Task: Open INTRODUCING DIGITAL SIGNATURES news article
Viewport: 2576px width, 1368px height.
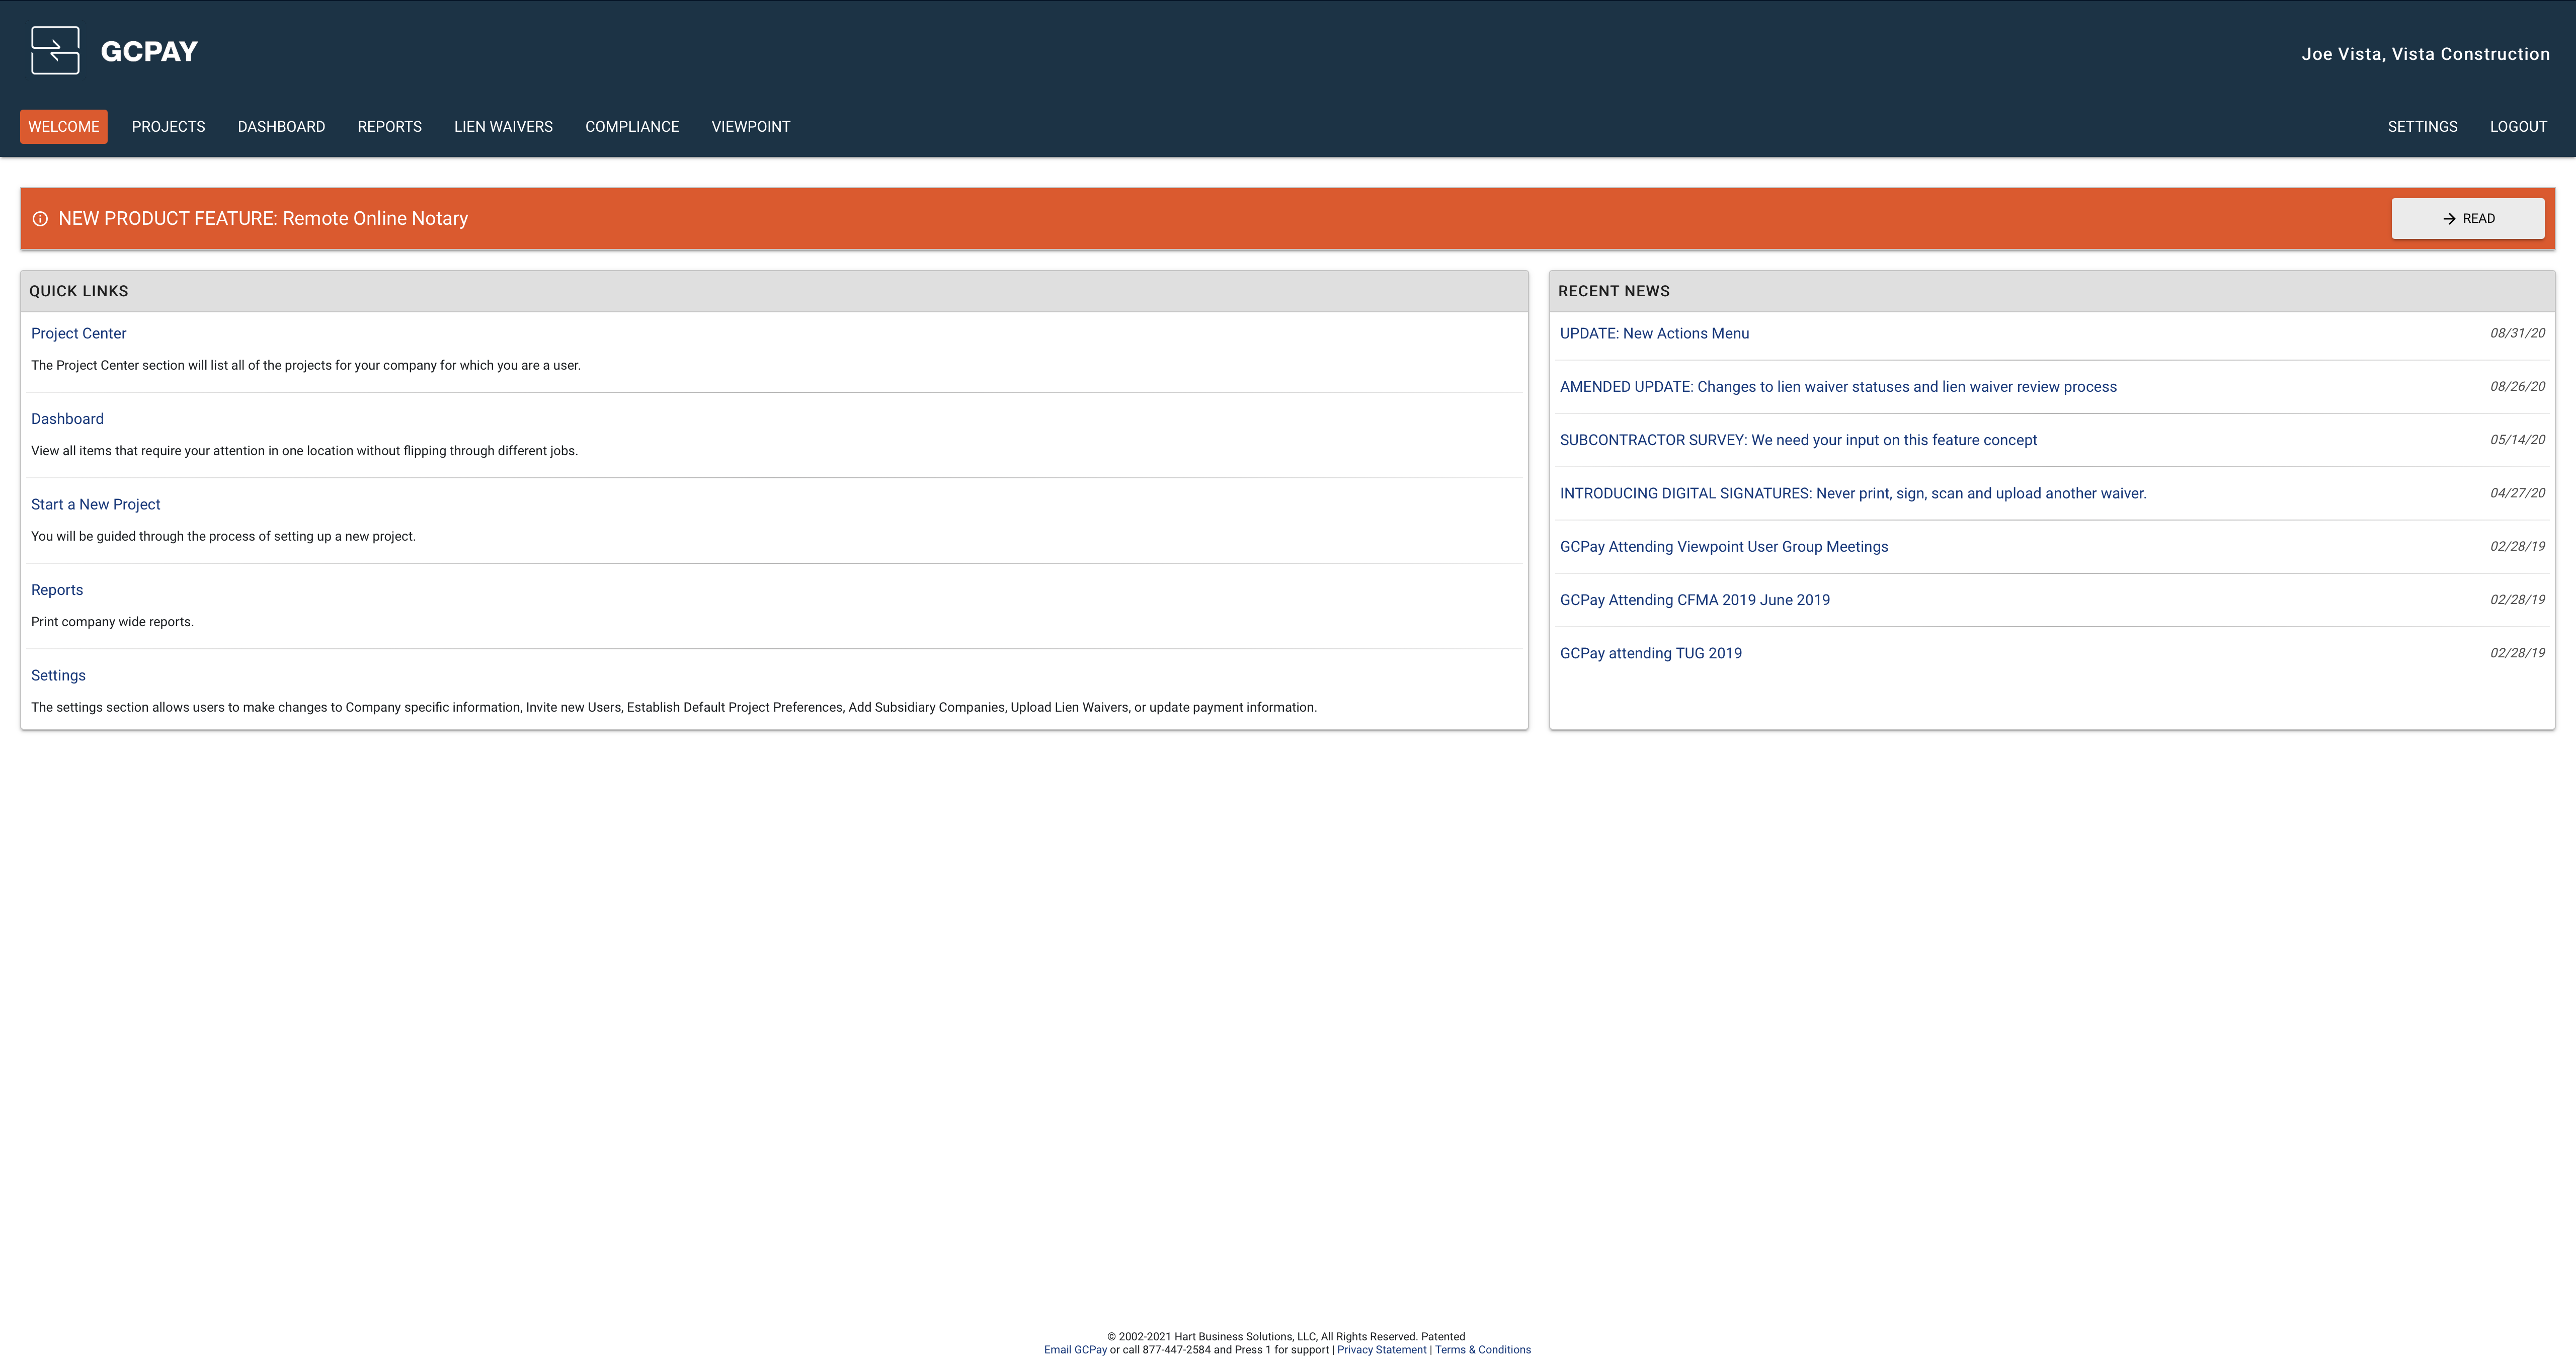Action: pos(1852,494)
